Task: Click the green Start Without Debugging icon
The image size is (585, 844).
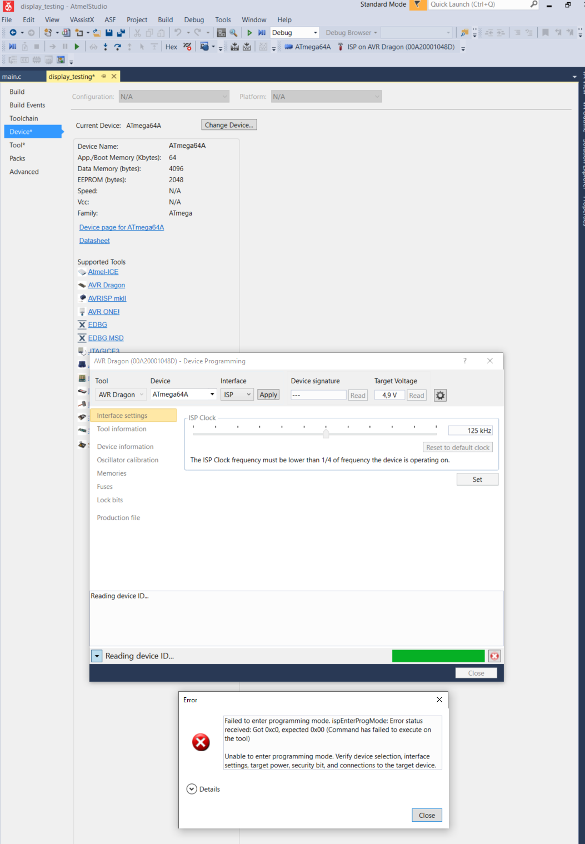Action: pos(249,33)
